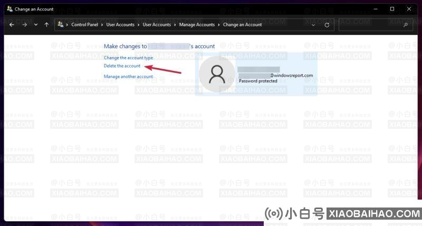This screenshot has height=226, width=422.
Task: Click Delete the account link
Action: pos(122,65)
